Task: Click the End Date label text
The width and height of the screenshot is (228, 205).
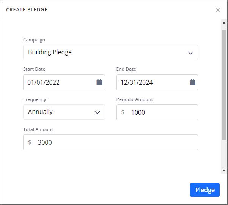Action: [126, 69]
